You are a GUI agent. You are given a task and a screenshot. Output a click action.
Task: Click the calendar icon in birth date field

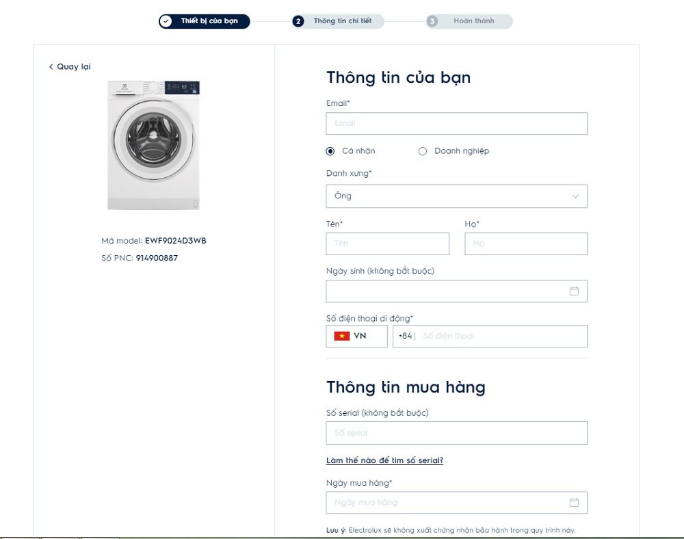click(x=574, y=291)
